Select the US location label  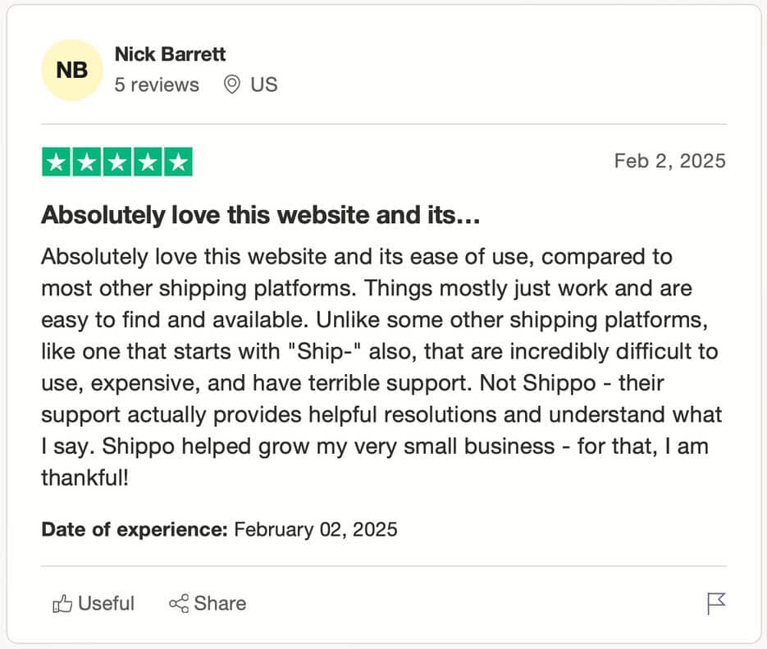263,85
